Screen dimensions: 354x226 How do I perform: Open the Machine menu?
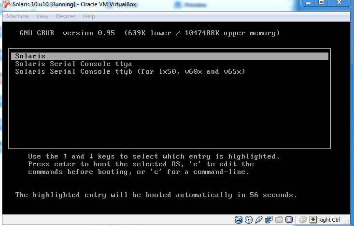coord(17,16)
